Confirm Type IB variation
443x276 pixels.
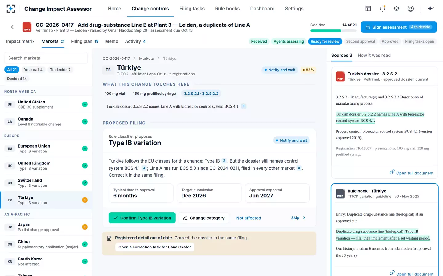pyautogui.click(x=142, y=218)
